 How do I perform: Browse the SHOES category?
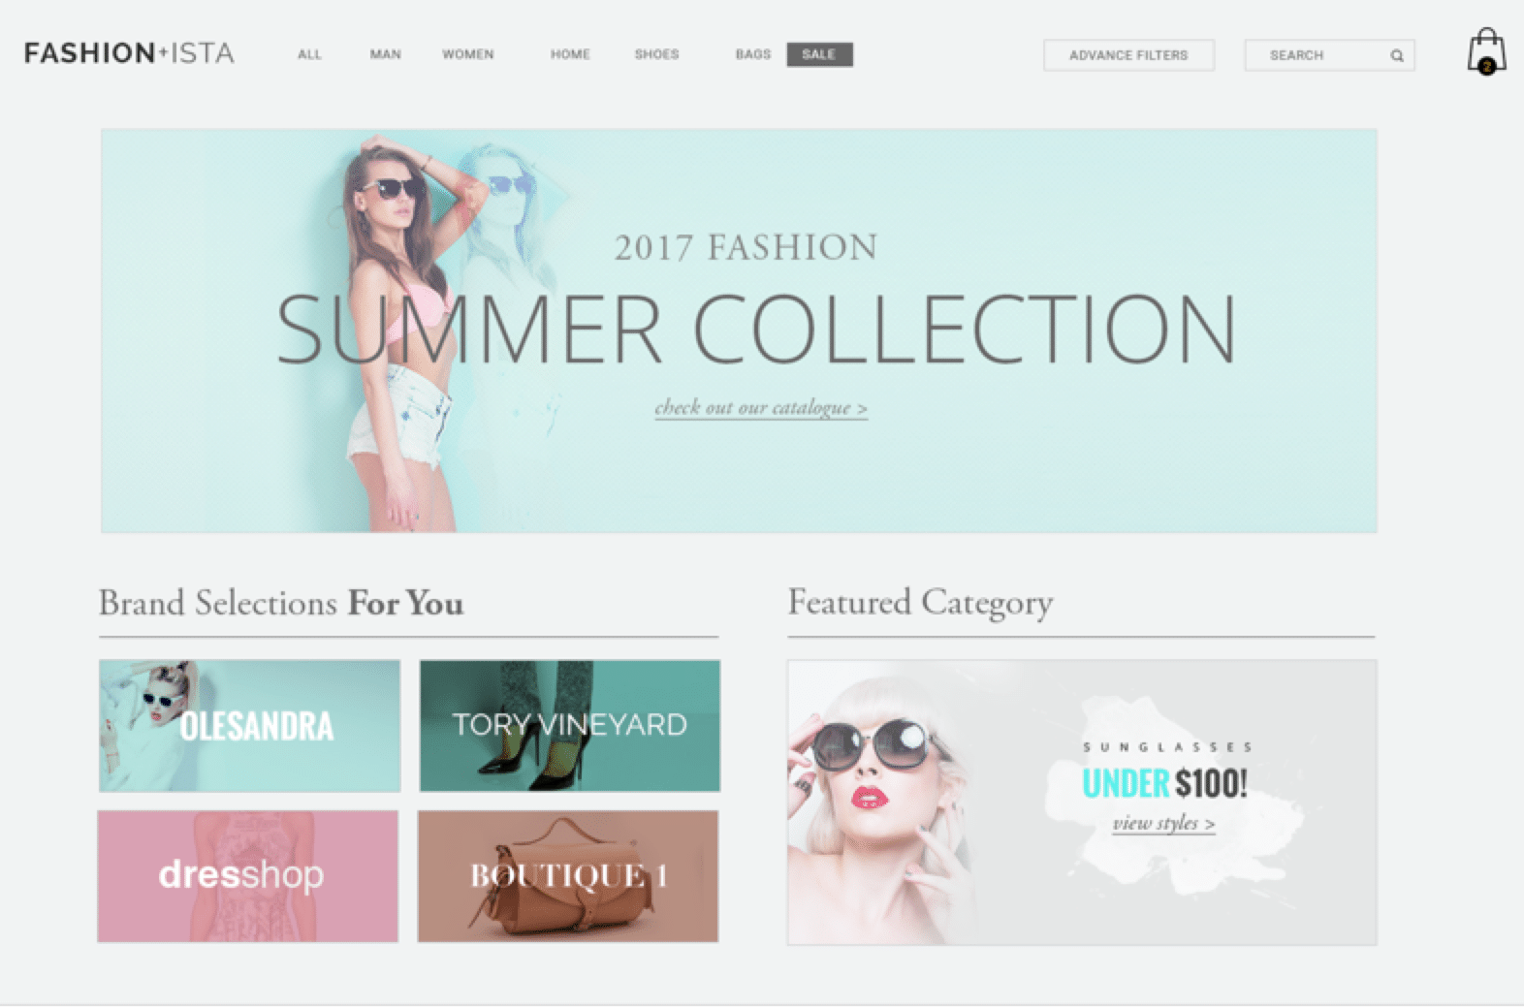tap(656, 54)
